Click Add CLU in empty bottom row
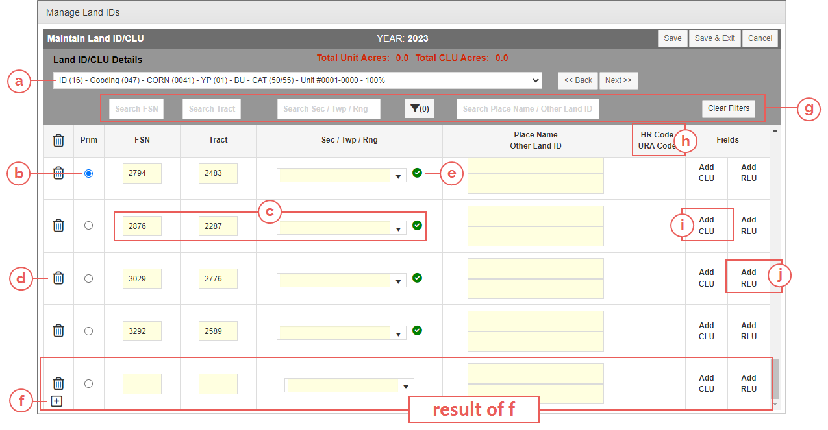The height and width of the screenshot is (430, 828). [707, 383]
